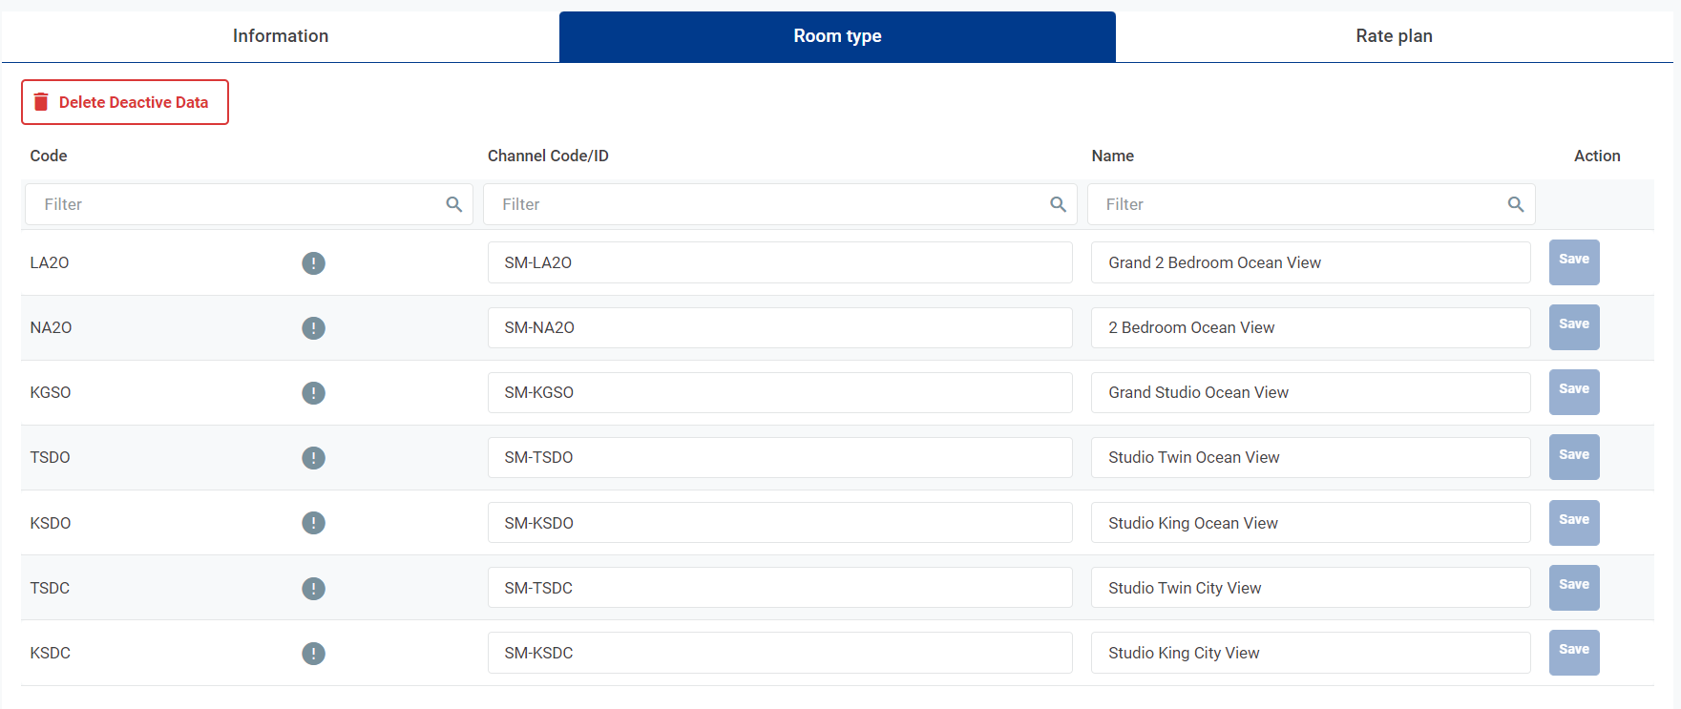Screen dimensions: 1681x709
Task: Save the Studio King City View row
Action: 1573,653
